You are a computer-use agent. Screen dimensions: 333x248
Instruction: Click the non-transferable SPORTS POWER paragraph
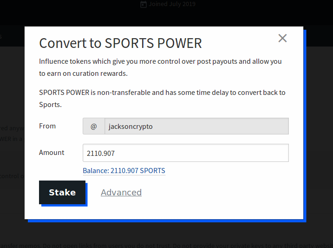[162, 99]
